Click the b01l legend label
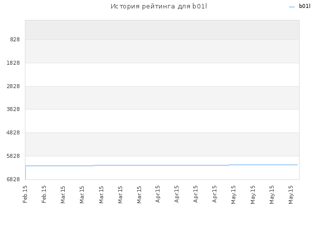319x239 pixels. pos(305,6)
